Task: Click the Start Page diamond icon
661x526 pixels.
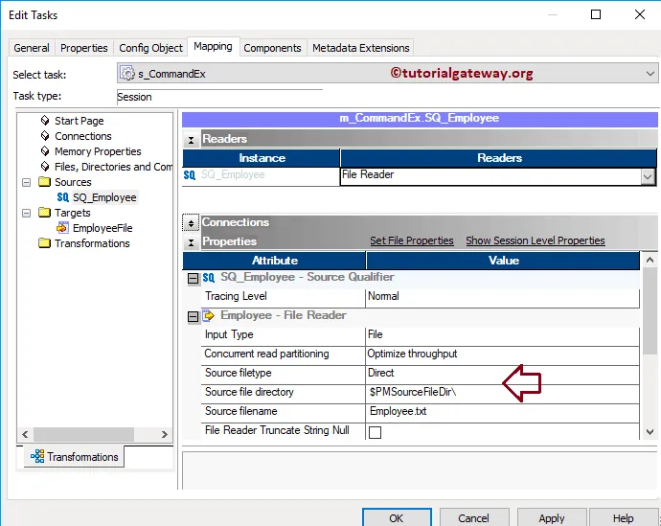Action: click(45, 121)
